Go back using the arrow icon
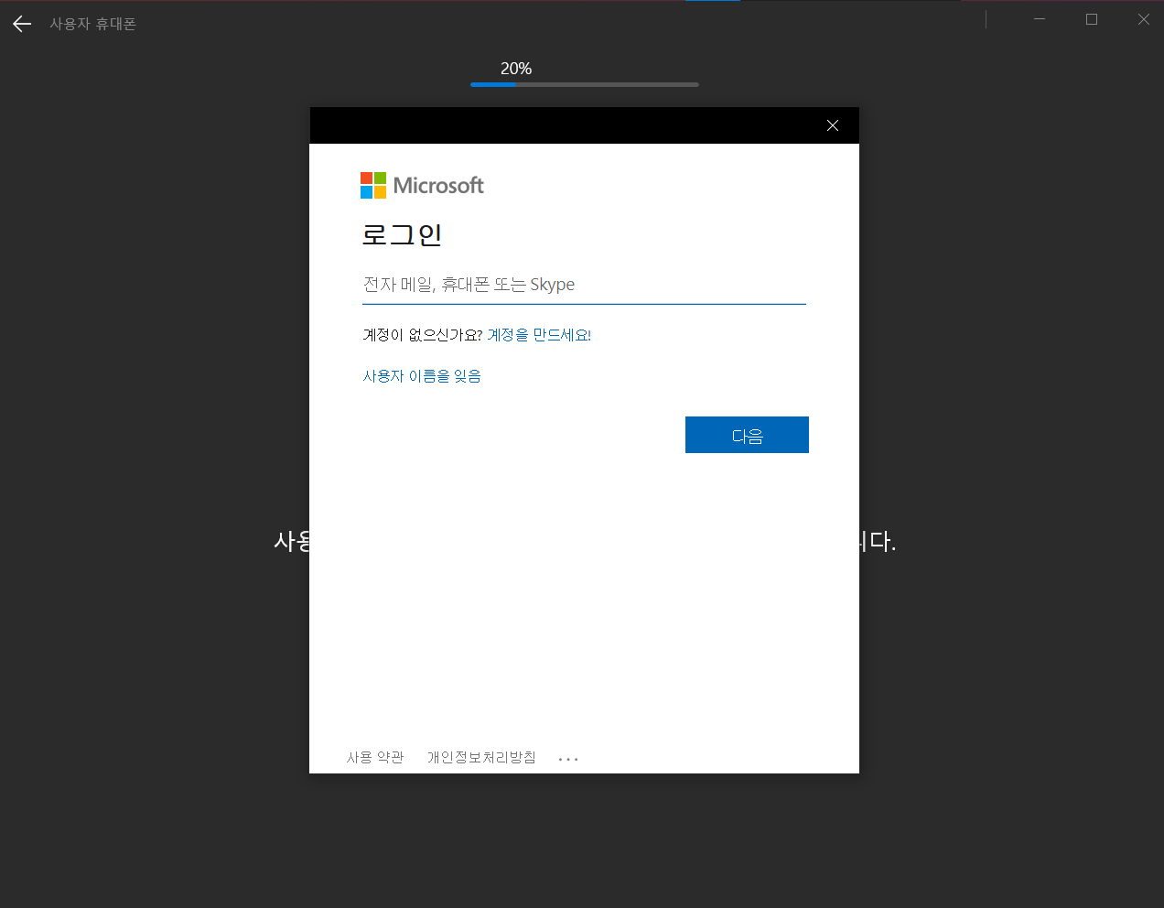This screenshot has height=908, width=1164. click(x=22, y=24)
